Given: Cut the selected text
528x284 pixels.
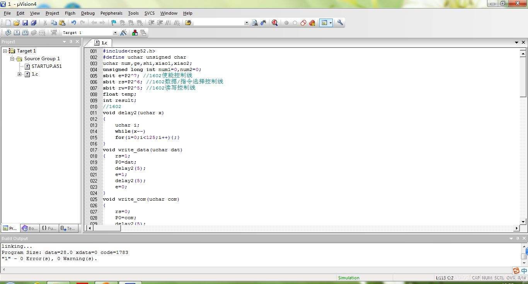Looking at the screenshot, I should coord(45,23).
